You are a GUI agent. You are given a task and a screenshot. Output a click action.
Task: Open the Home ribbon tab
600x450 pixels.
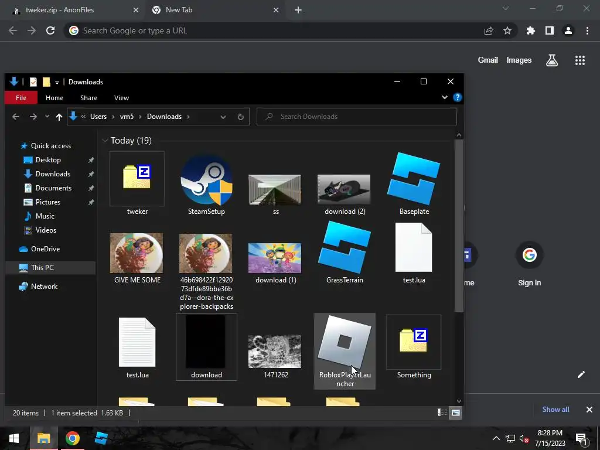[x=54, y=98]
